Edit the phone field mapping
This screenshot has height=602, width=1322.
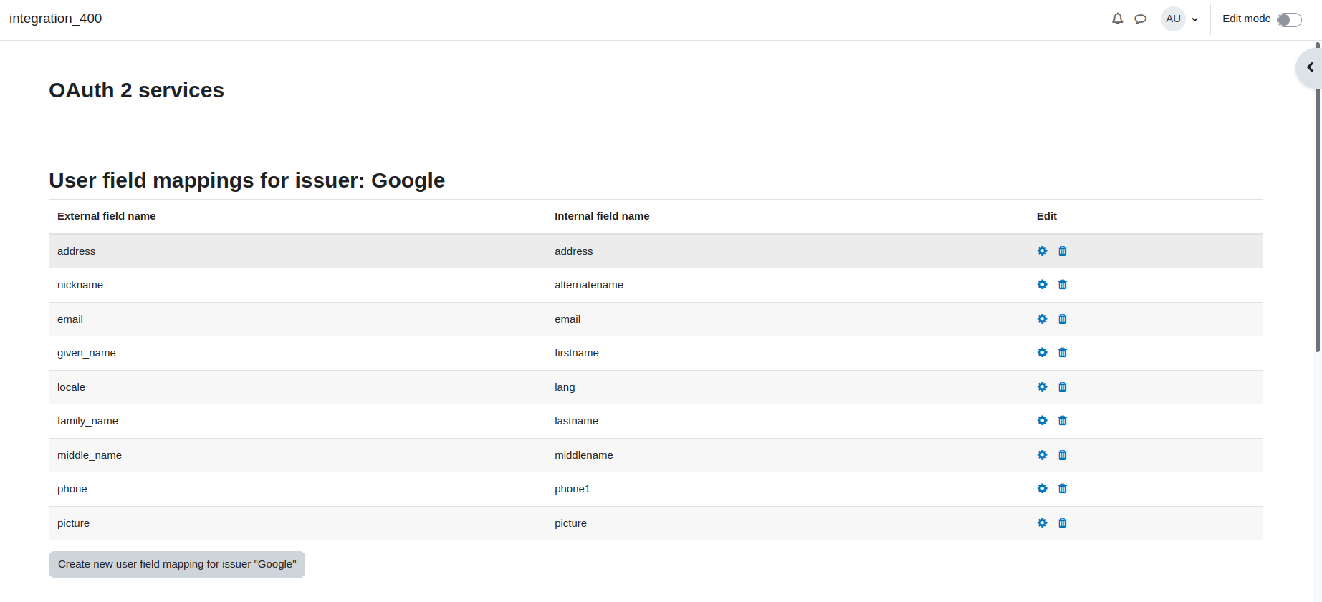[x=1042, y=488]
